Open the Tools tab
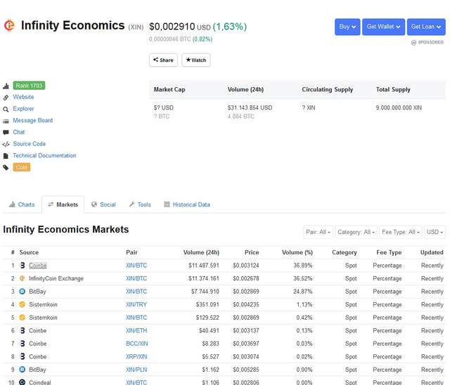Viewport: 450px width, 385px height. [140, 204]
